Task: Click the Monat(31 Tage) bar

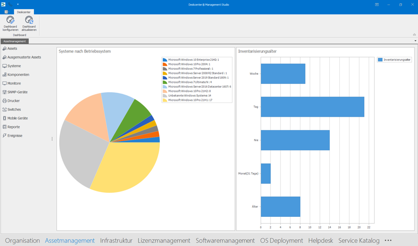Action: click(x=265, y=173)
